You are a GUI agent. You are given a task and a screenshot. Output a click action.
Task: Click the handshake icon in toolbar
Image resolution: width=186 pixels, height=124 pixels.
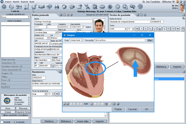(x=41, y=7)
